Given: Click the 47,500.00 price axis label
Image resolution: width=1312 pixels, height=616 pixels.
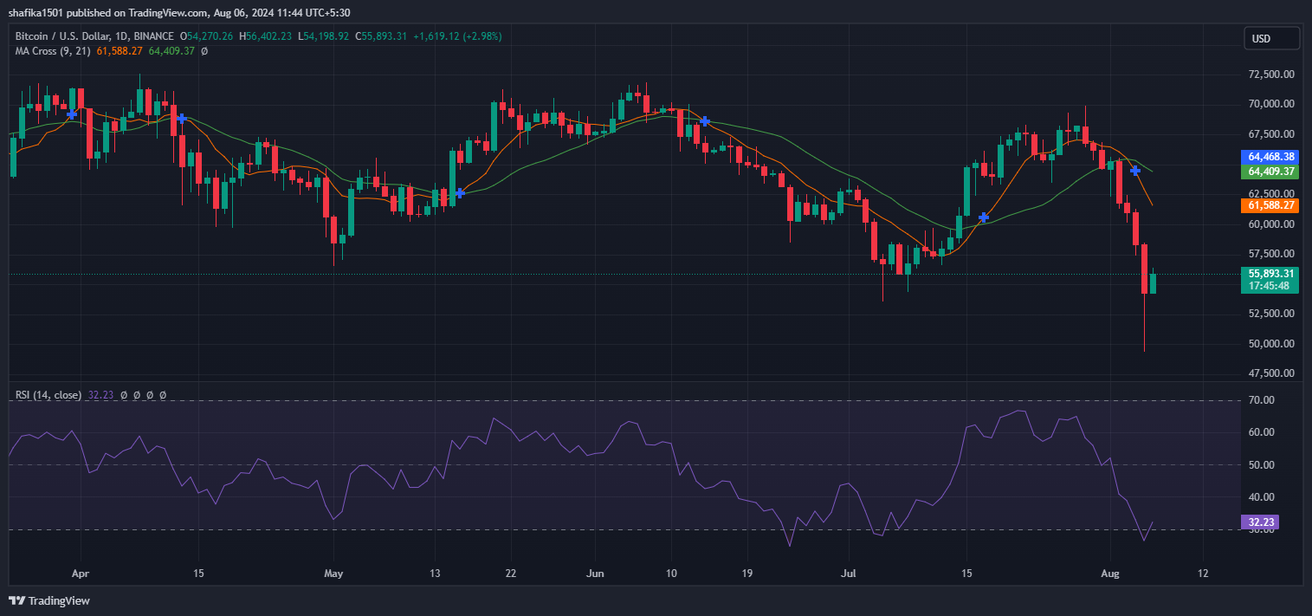Looking at the screenshot, I should click(x=1270, y=373).
